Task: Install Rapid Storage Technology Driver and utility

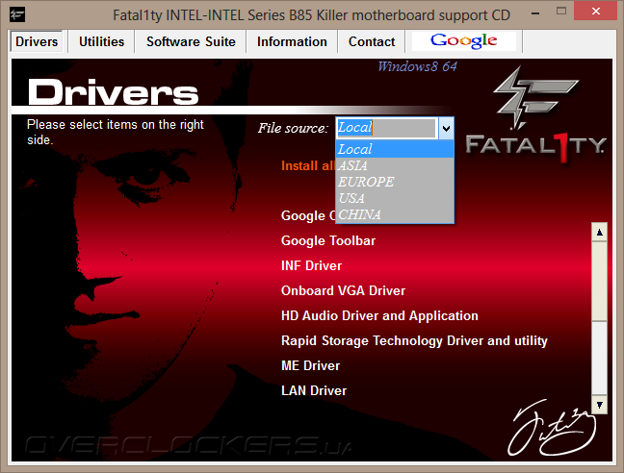Action: click(x=414, y=340)
